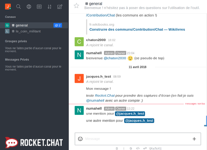
Task: Select the le_coin_militant channel
Action: (28, 31)
